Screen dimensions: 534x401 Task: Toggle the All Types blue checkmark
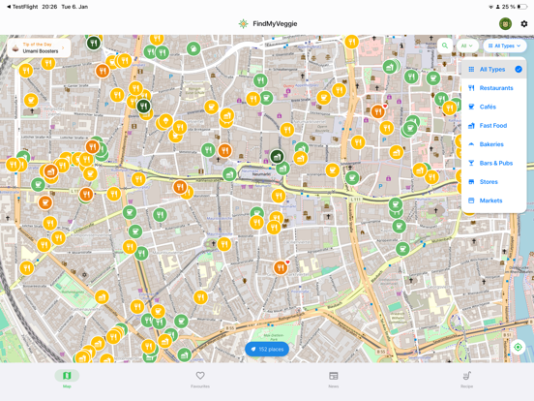click(x=519, y=69)
